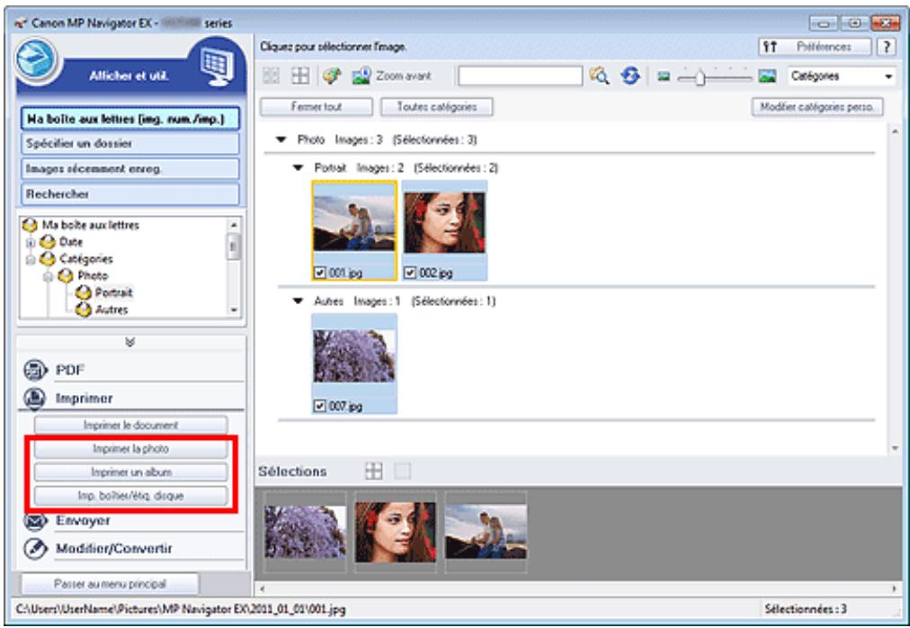The height and width of the screenshot is (628, 910).
Task: Click the Imprimer task heading
Action: (85, 398)
